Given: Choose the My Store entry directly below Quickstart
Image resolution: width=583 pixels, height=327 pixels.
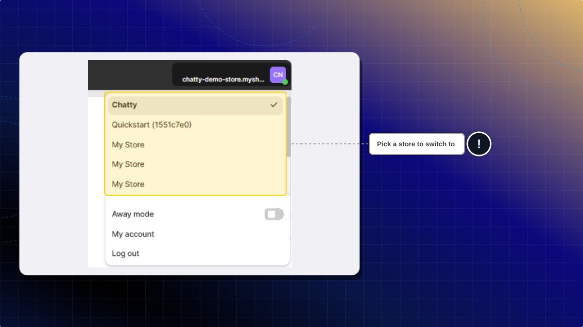Looking at the screenshot, I should [195, 145].
